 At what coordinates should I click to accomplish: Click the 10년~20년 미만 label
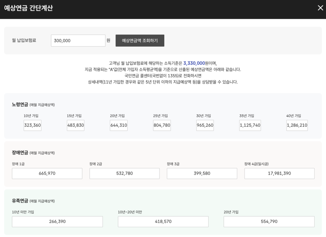[x=130, y=212]
